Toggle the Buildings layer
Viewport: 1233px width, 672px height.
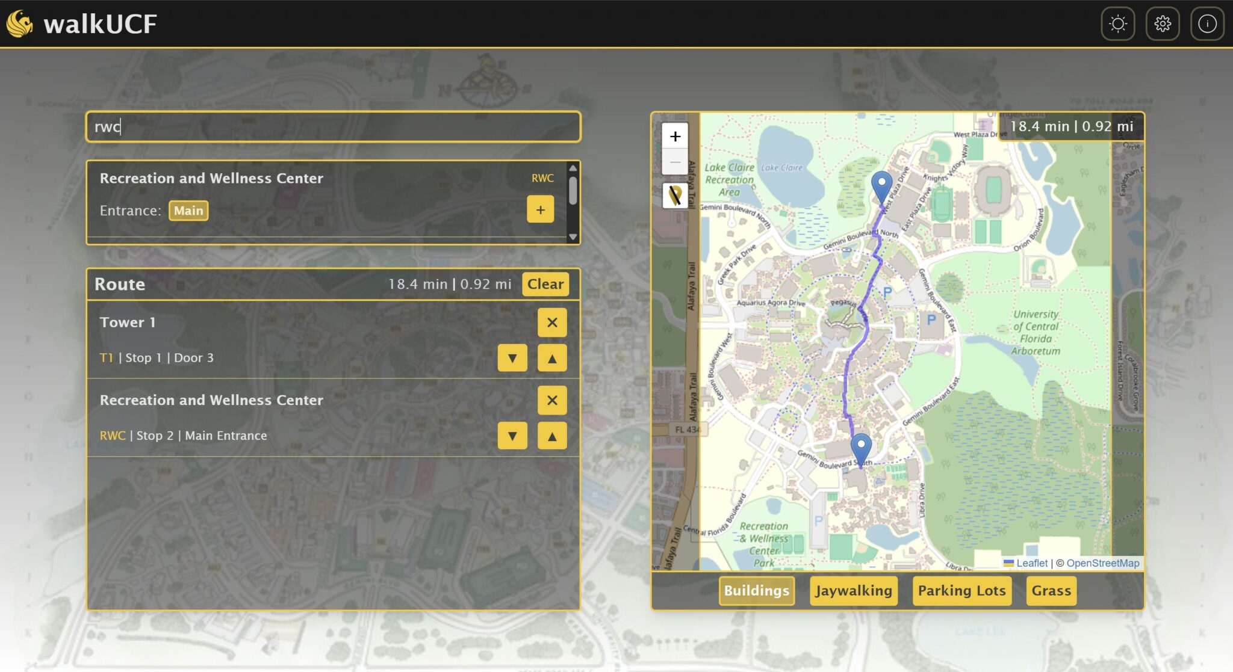756,591
